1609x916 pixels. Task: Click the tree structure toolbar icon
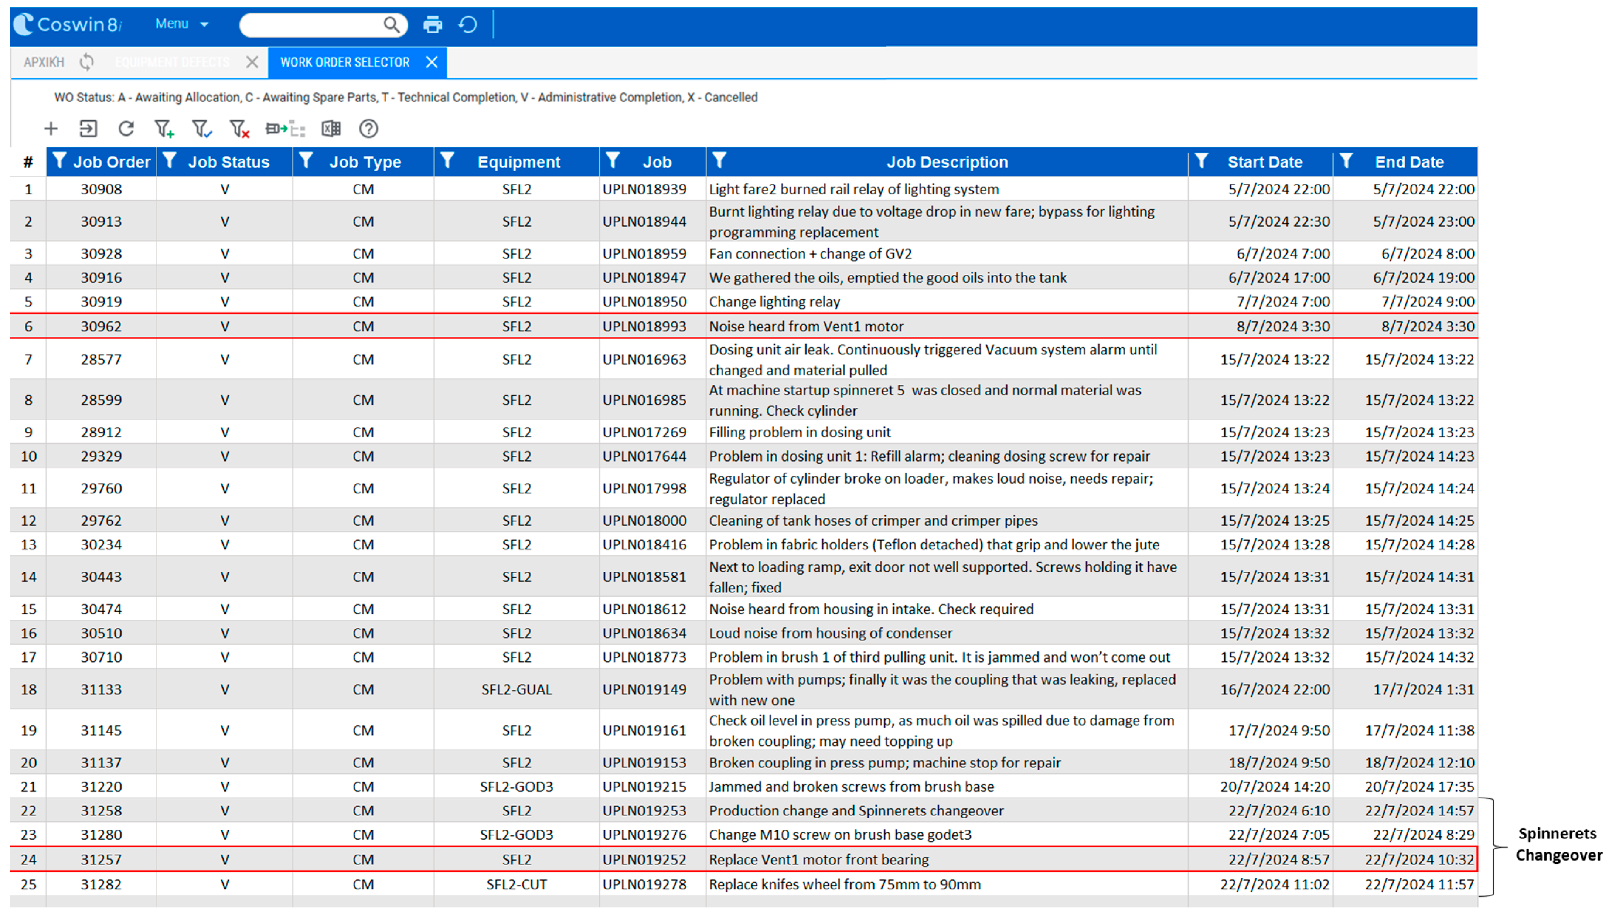click(284, 129)
